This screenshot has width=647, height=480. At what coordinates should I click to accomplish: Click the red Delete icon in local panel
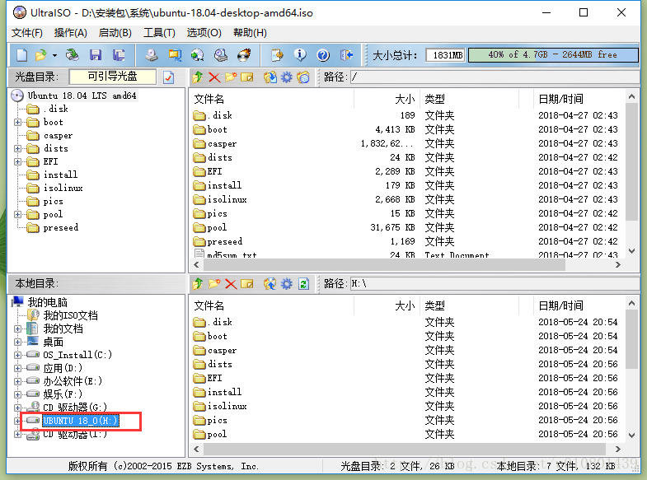coord(231,284)
